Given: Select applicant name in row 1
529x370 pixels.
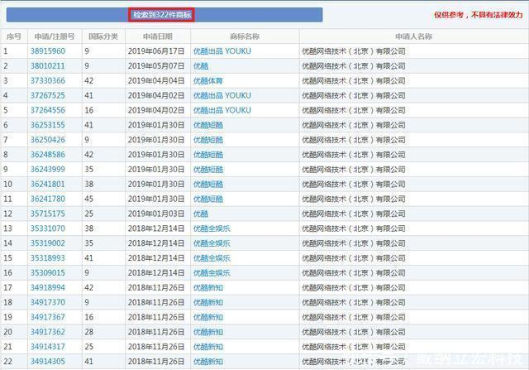Looking at the screenshot, I should tap(354, 51).
